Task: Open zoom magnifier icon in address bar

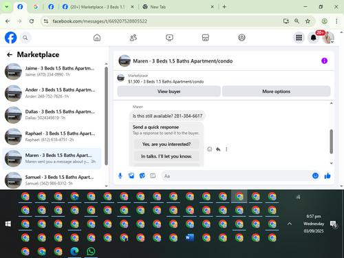Action: 297,21
